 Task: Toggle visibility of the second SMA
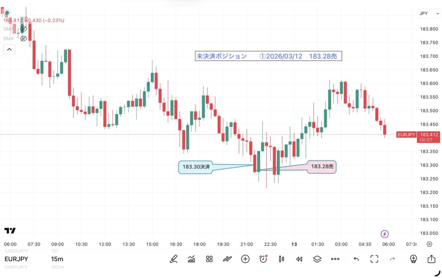point(24,38)
